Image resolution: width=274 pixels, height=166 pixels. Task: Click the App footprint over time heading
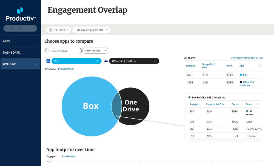(x=70, y=150)
